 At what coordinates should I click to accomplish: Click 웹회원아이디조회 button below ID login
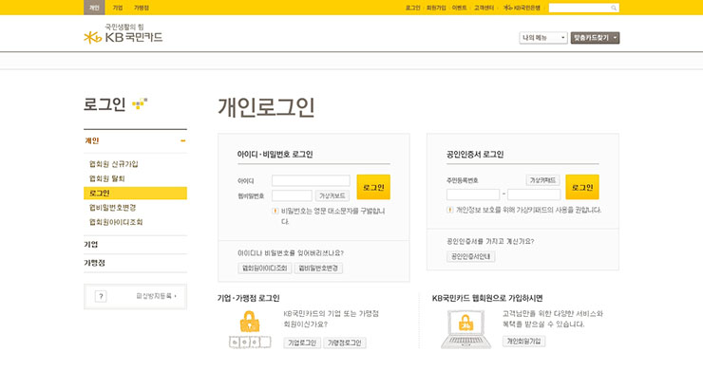point(264,268)
